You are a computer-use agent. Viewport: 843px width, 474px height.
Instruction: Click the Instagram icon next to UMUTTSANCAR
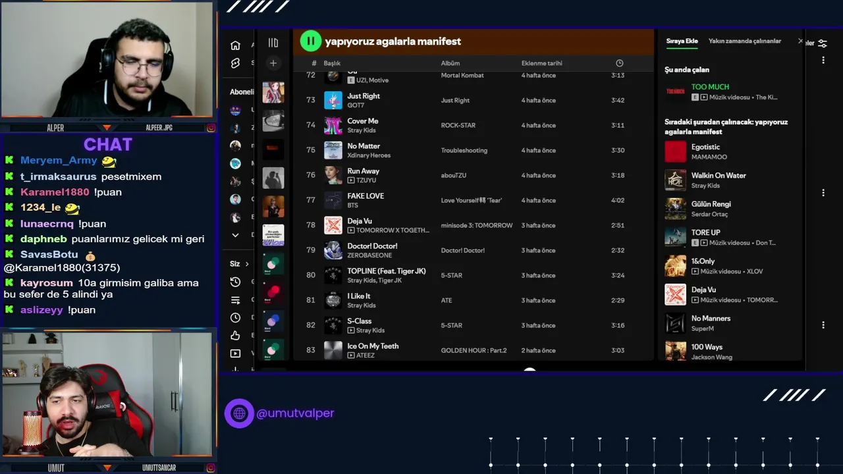coord(211,468)
